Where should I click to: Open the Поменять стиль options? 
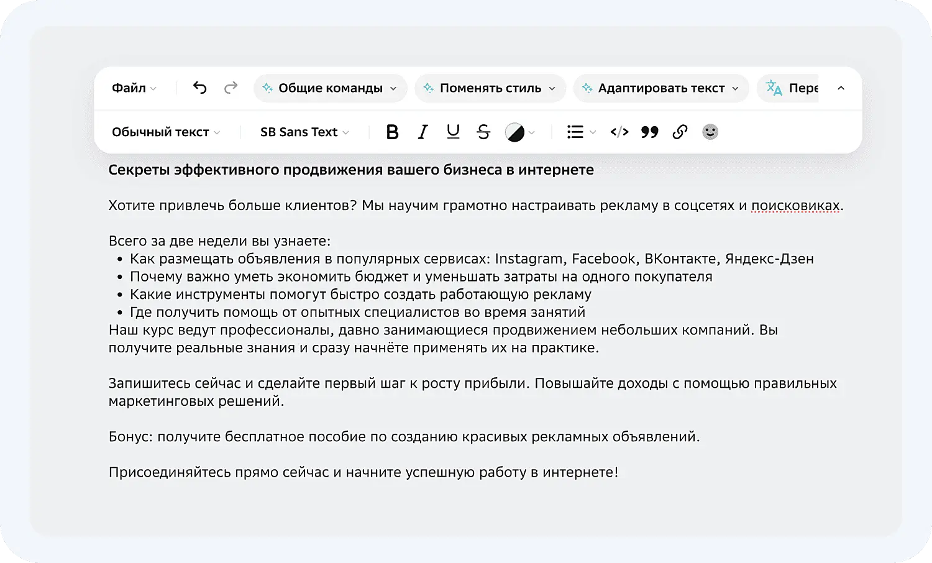(490, 88)
